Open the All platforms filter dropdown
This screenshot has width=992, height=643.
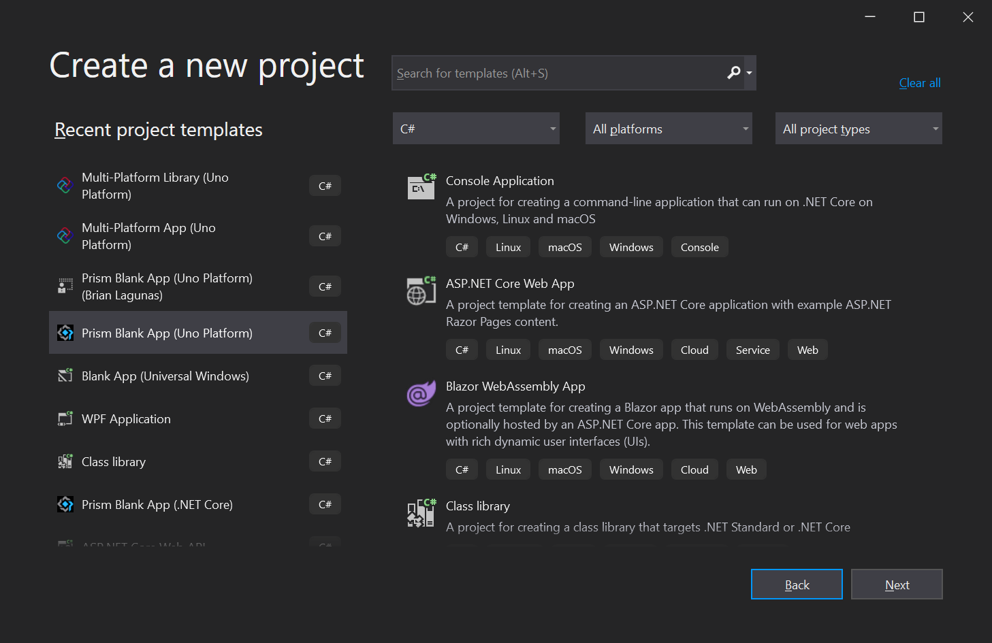pyautogui.click(x=669, y=129)
